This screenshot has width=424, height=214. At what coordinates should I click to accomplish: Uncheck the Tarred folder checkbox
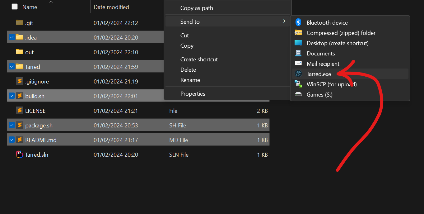pyautogui.click(x=12, y=66)
